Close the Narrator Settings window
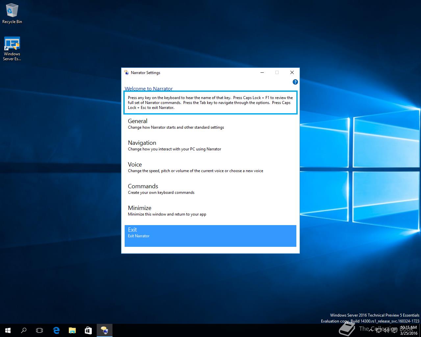This screenshot has height=337, width=421. tap(292, 72)
